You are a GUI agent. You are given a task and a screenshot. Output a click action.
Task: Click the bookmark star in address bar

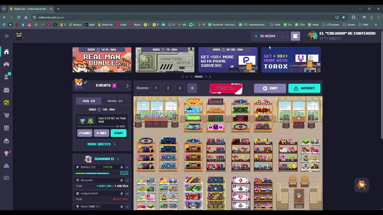pyautogui.click(x=344, y=17)
